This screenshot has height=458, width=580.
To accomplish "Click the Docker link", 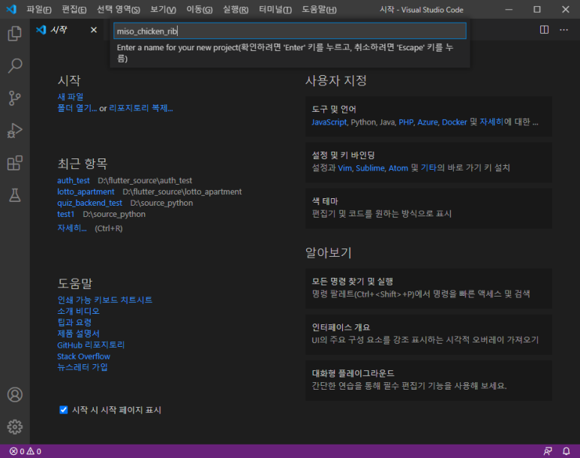I will click(454, 122).
